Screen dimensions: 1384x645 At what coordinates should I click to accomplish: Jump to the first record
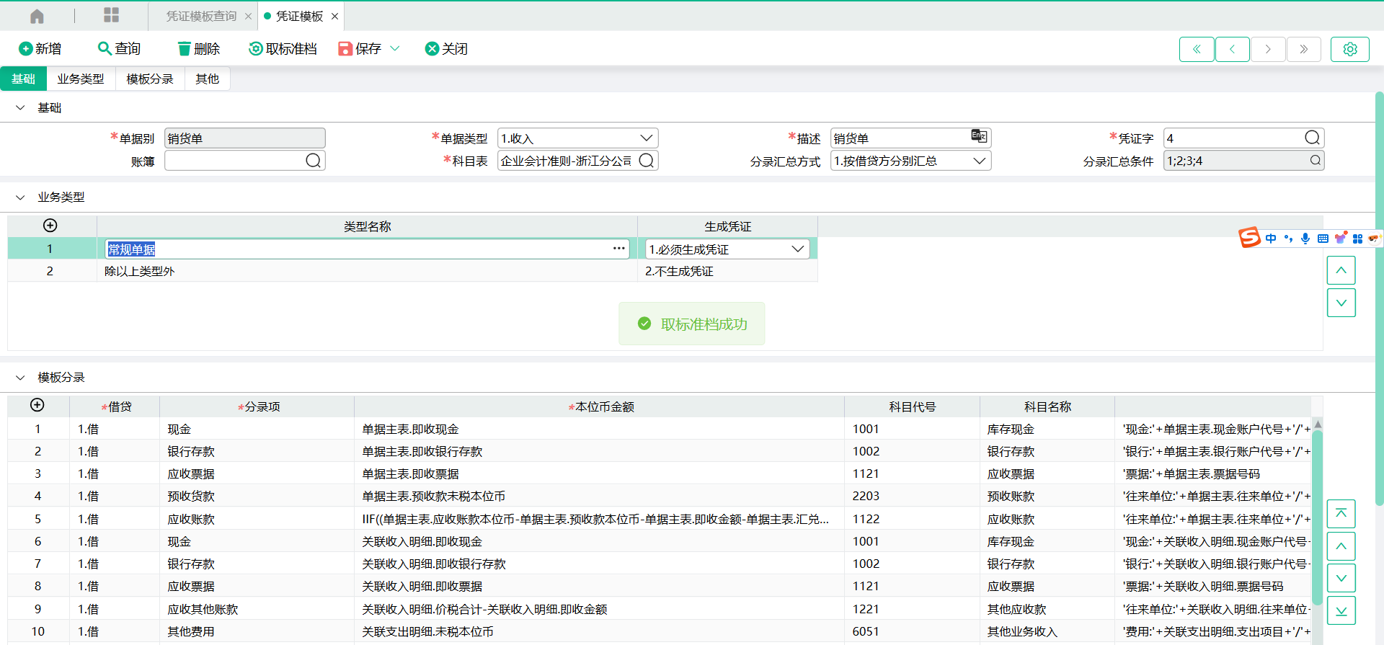(1197, 49)
